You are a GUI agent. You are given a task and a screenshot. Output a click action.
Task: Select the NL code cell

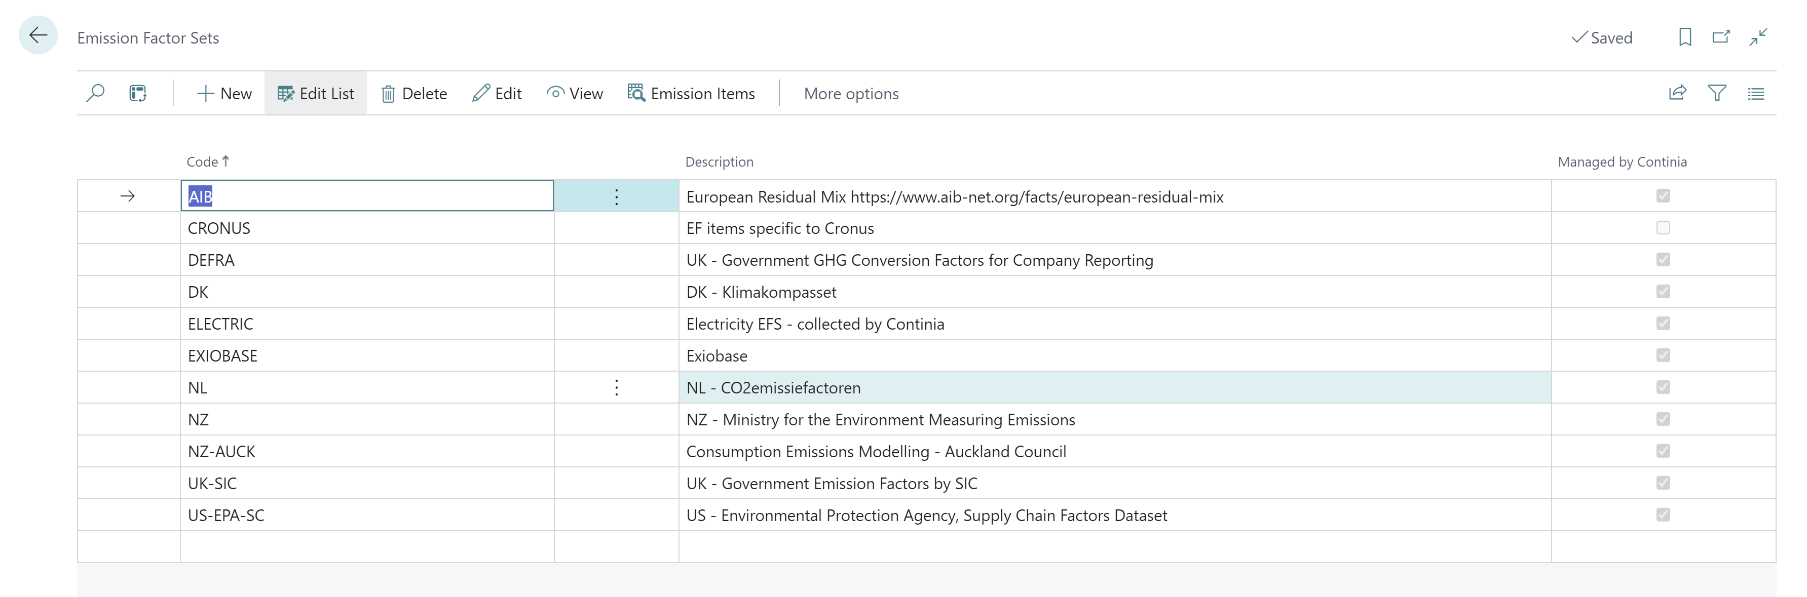(x=367, y=387)
